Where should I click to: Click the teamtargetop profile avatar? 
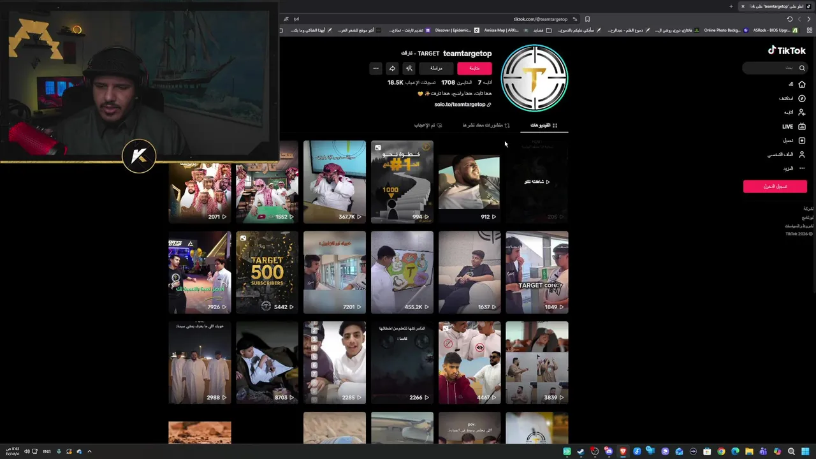click(x=534, y=78)
